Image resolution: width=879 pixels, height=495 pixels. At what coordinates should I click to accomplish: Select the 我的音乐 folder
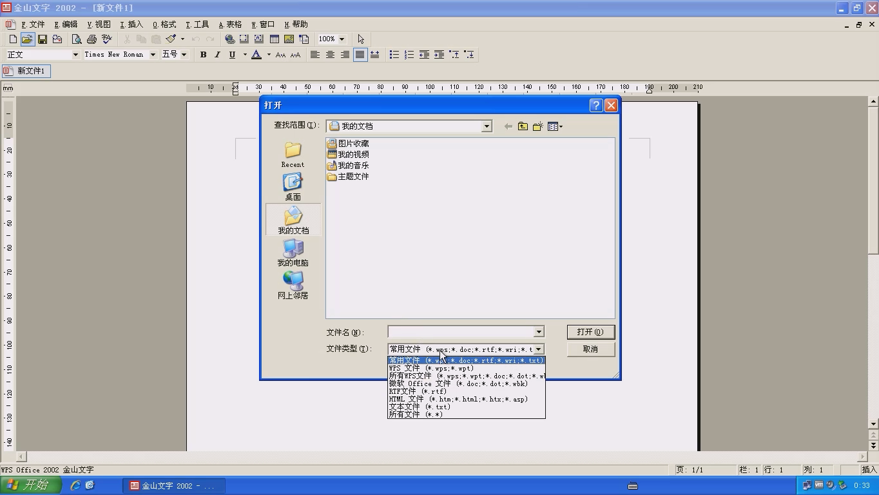tap(348, 166)
